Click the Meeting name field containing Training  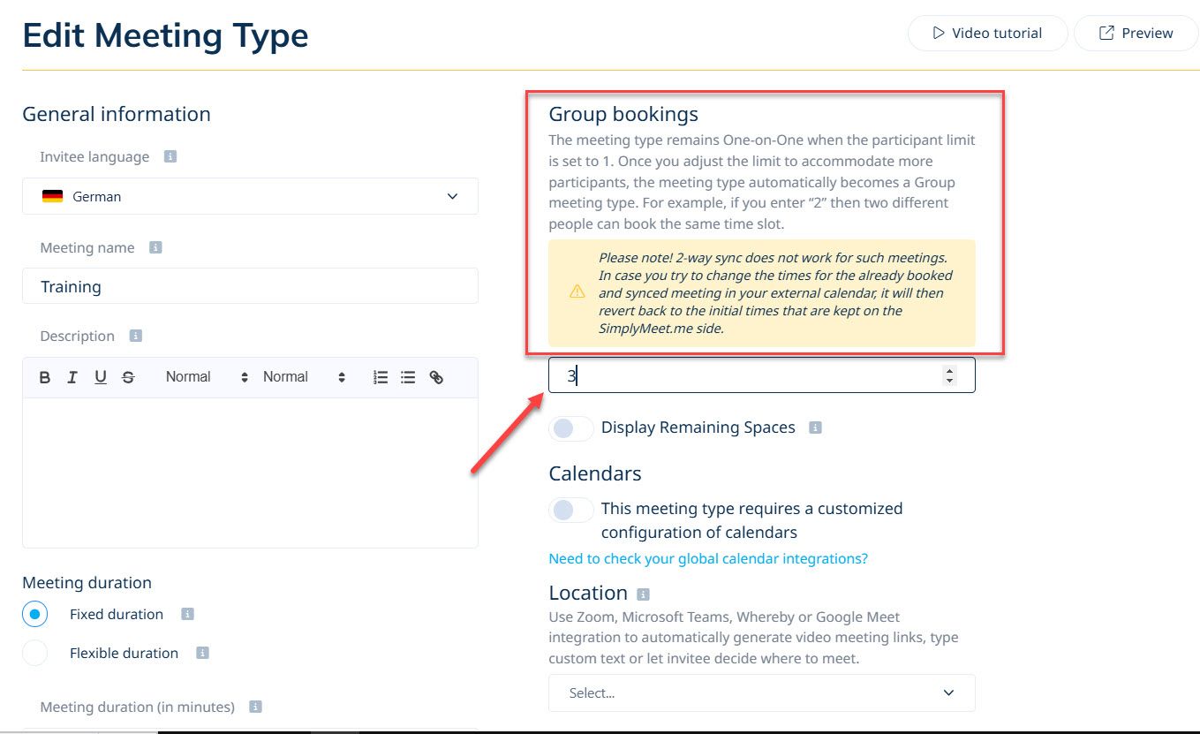point(250,286)
